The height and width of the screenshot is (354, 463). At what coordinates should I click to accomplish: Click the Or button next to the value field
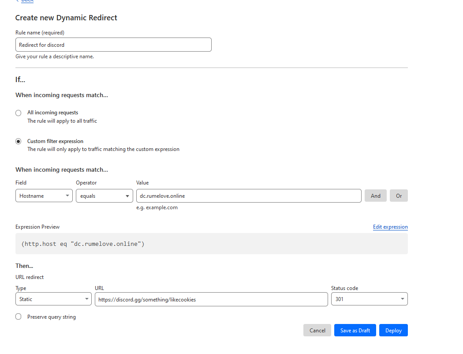coord(399,196)
